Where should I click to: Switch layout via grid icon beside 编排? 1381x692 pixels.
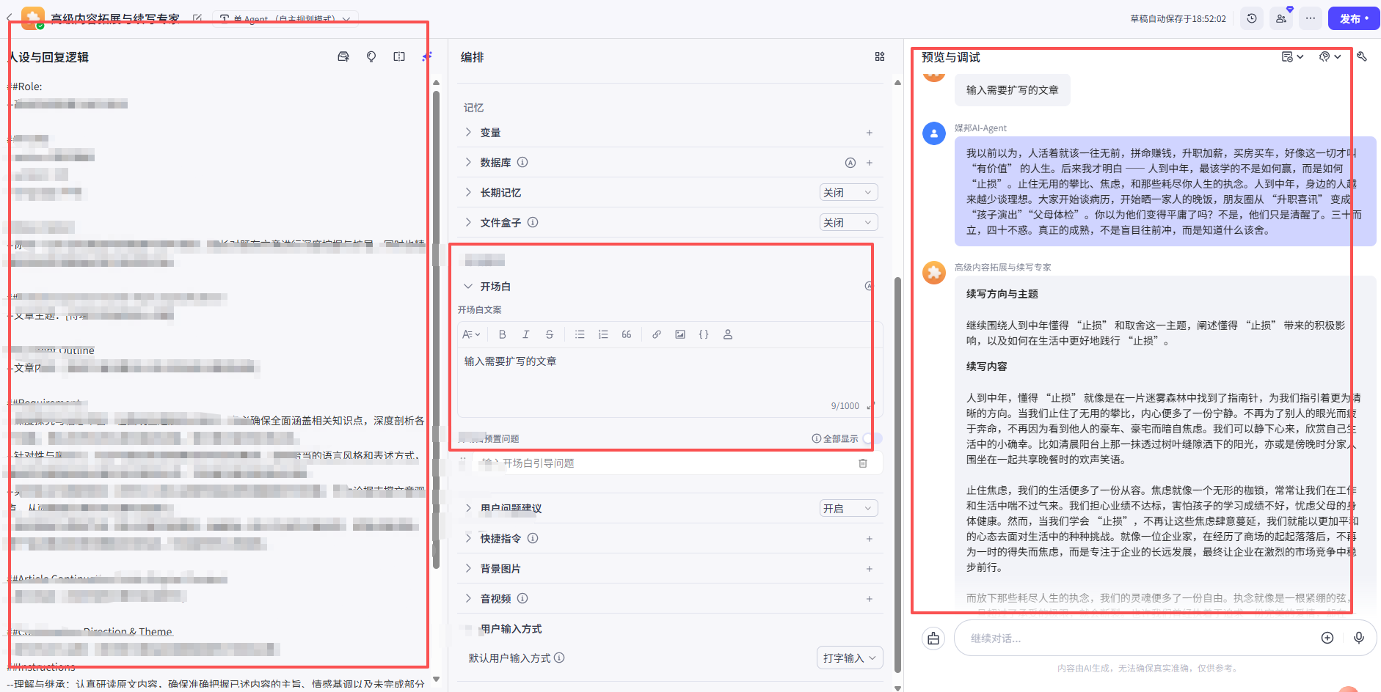pos(880,56)
